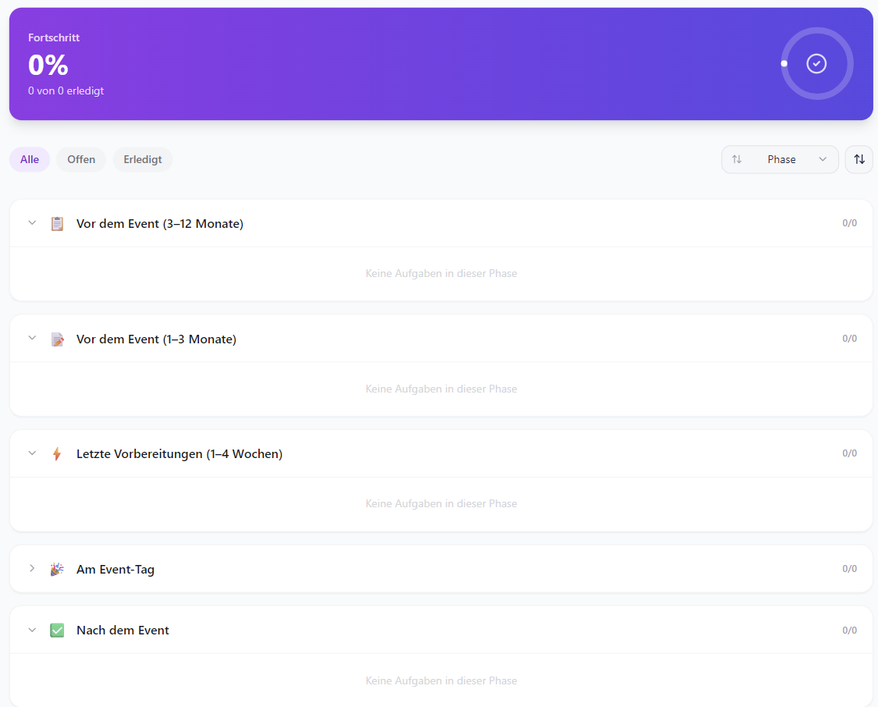The height and width of the screenshot is (707, 878).
Task: Click the Vor dem Event (1–3 Monate) heading
Action: click(x=156, y=339)
